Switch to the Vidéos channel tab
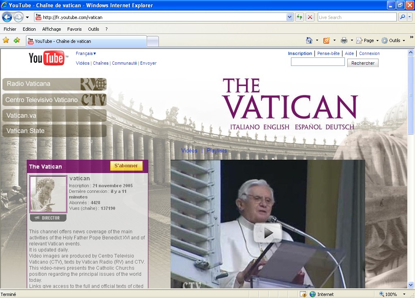This screenshot has width=415, height=298. pyautogui.click(x=189, y=150)
